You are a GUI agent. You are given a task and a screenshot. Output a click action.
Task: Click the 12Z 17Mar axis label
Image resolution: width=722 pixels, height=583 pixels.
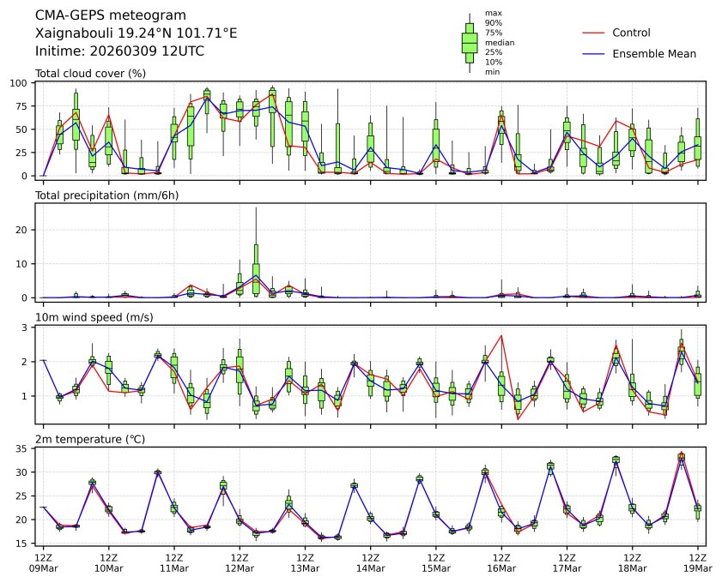567,563
